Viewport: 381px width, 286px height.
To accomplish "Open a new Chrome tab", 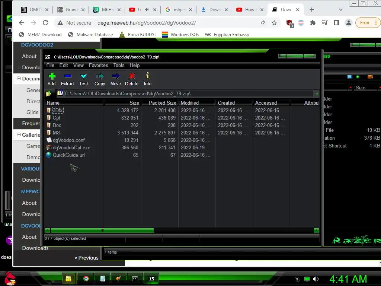I will 312,10.
